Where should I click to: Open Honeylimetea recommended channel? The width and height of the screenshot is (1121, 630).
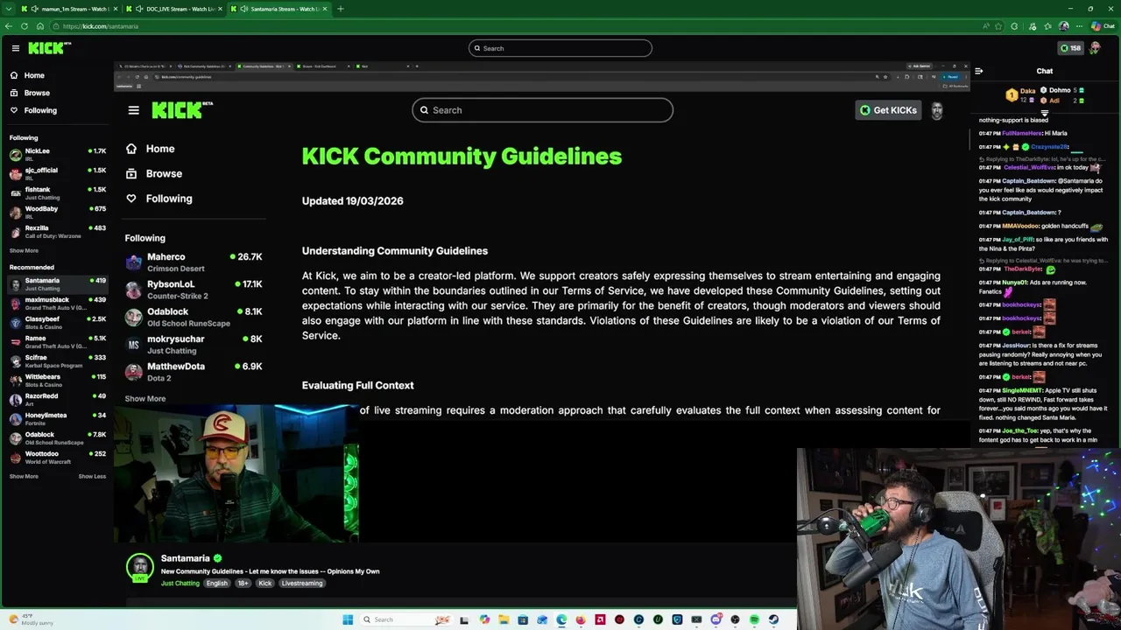[57, 418]
